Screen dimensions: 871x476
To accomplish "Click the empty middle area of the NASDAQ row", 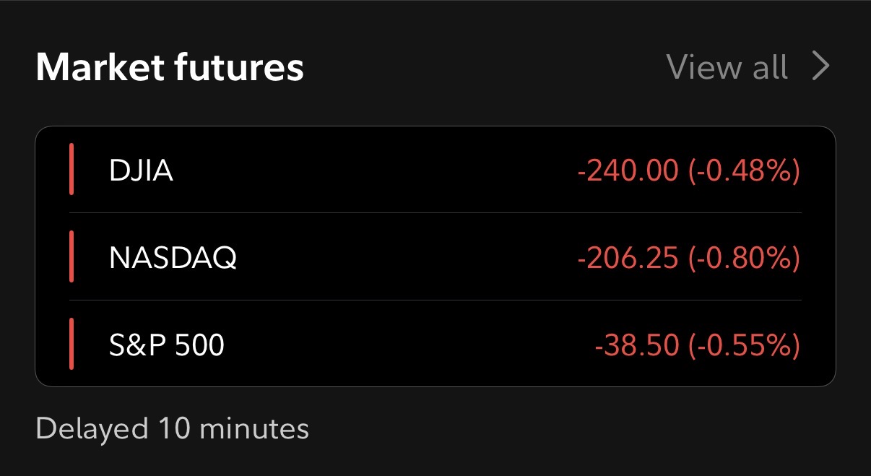I will tap(404, 258).
